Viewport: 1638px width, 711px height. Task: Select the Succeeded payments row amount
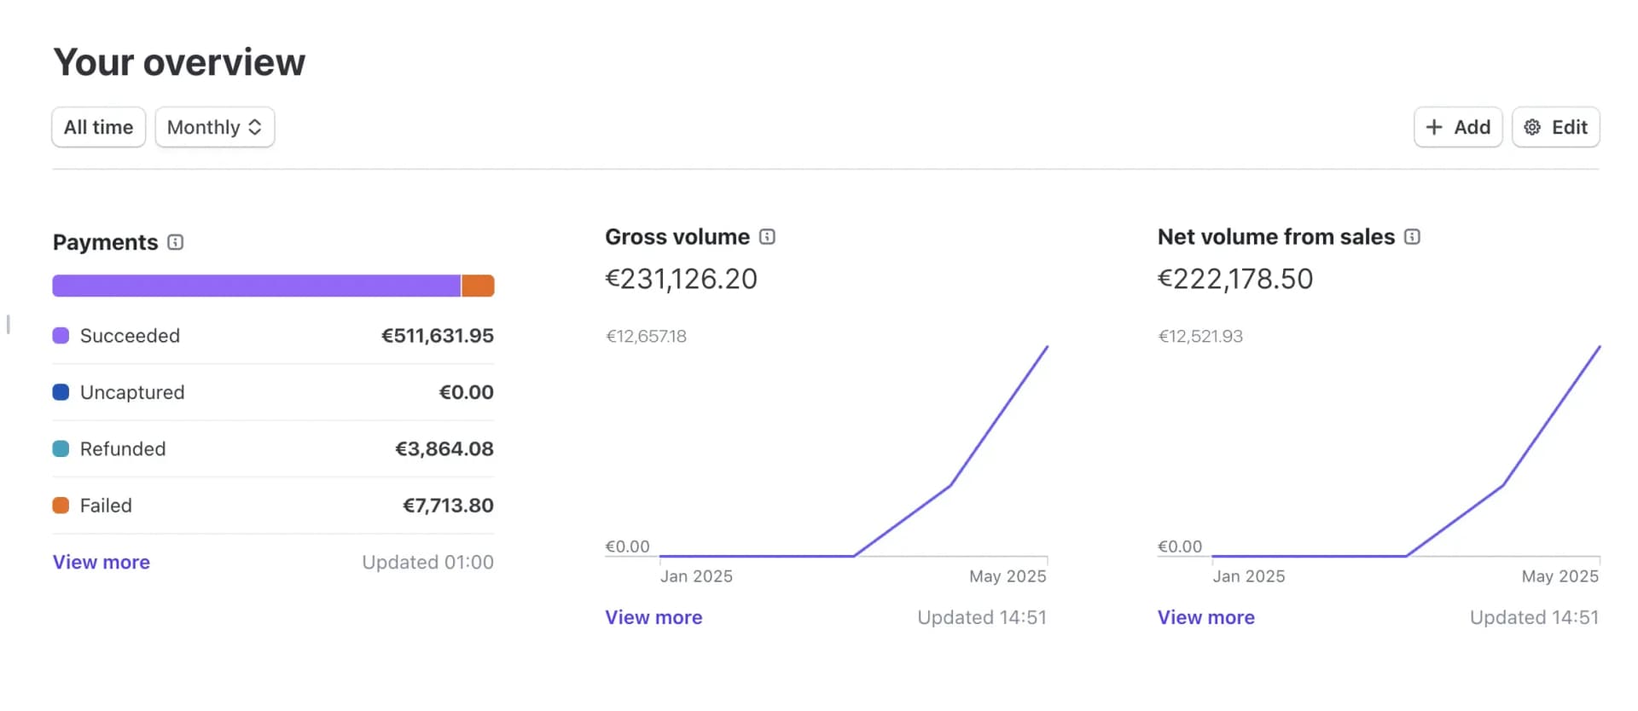click(x=438, y=336)
